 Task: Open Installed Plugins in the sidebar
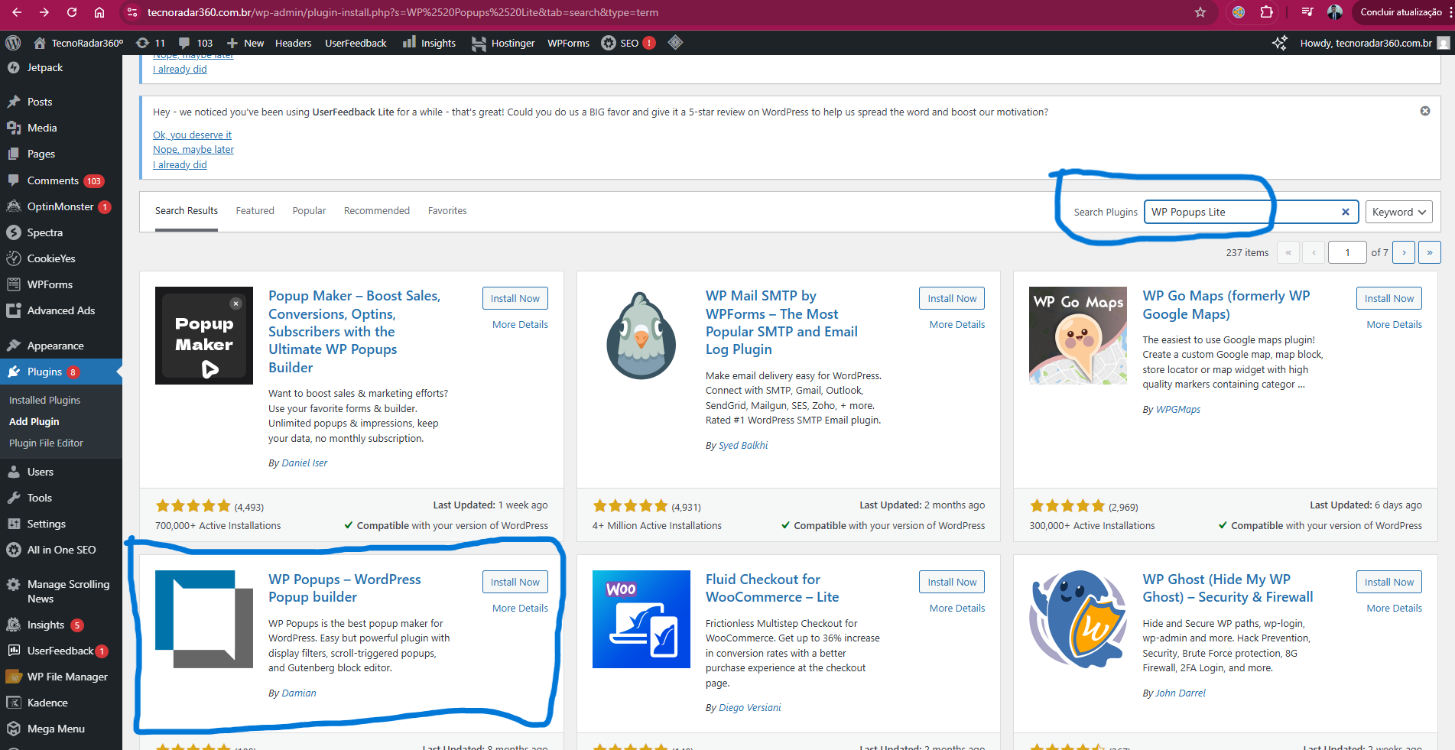tap(44, 400)
